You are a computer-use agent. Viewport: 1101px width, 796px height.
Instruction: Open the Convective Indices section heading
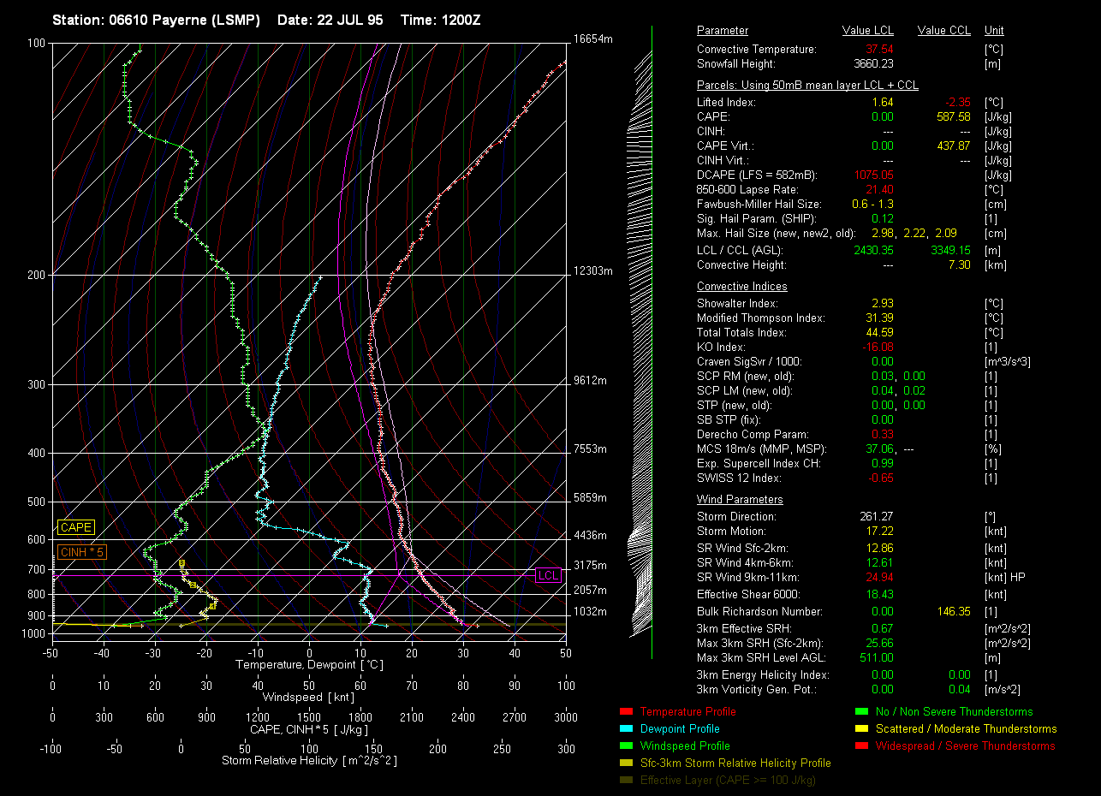741,287
